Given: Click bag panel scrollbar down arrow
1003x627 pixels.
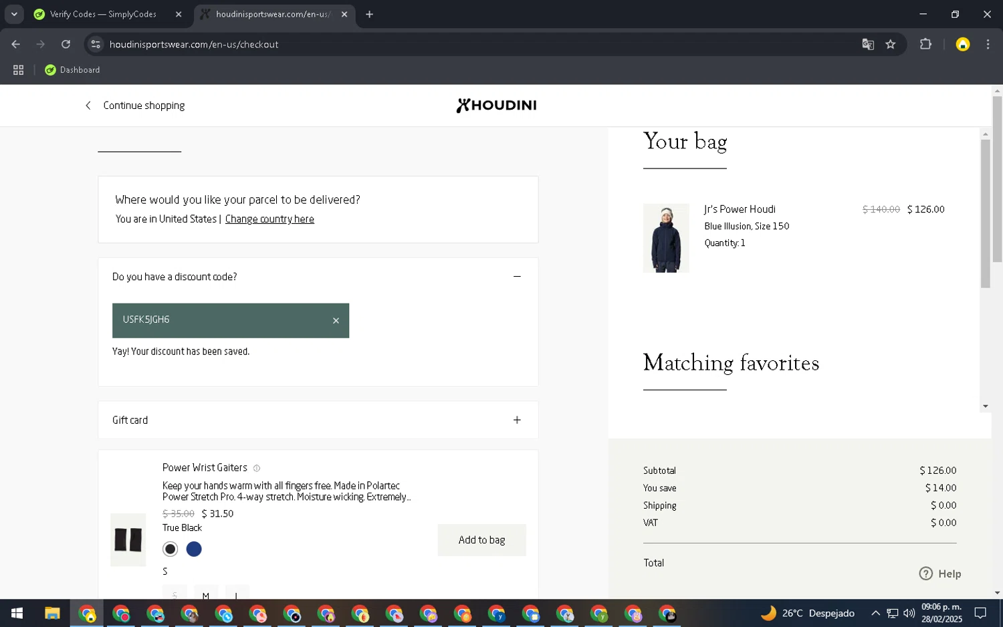Looking at the screenshot, I should [x=986, y=406].
